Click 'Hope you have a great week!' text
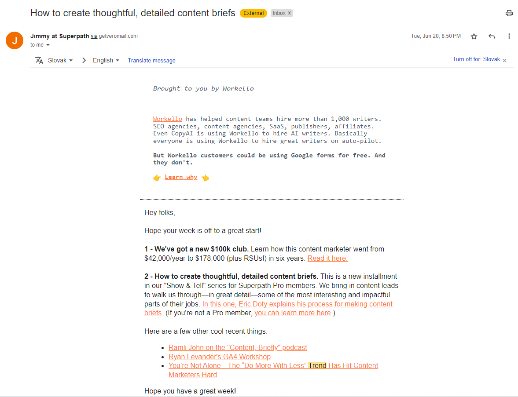518x397 pixels. [190, 391]
